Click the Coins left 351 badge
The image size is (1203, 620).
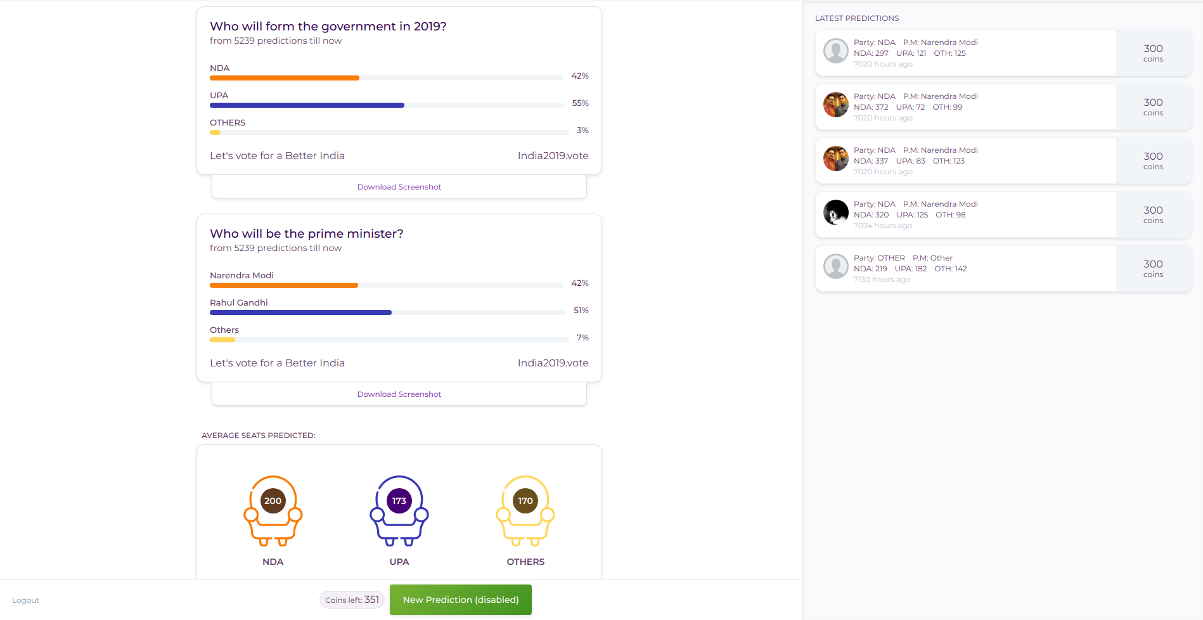(x=352, y=600)
